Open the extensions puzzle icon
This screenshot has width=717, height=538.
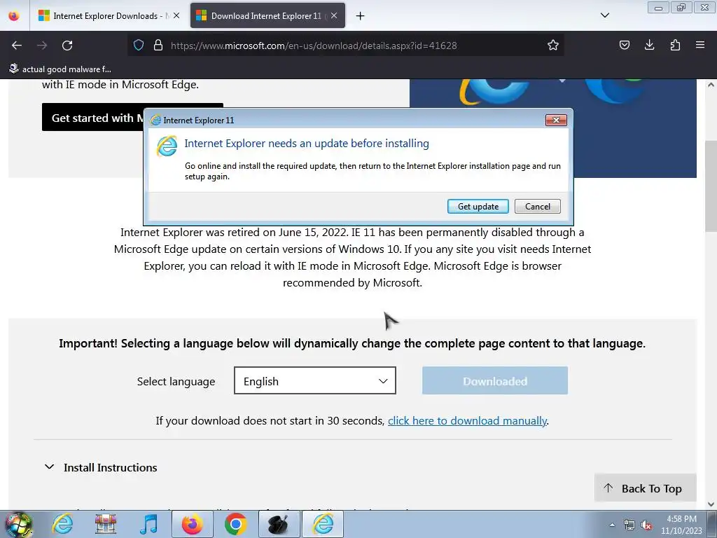coord(675,46)
